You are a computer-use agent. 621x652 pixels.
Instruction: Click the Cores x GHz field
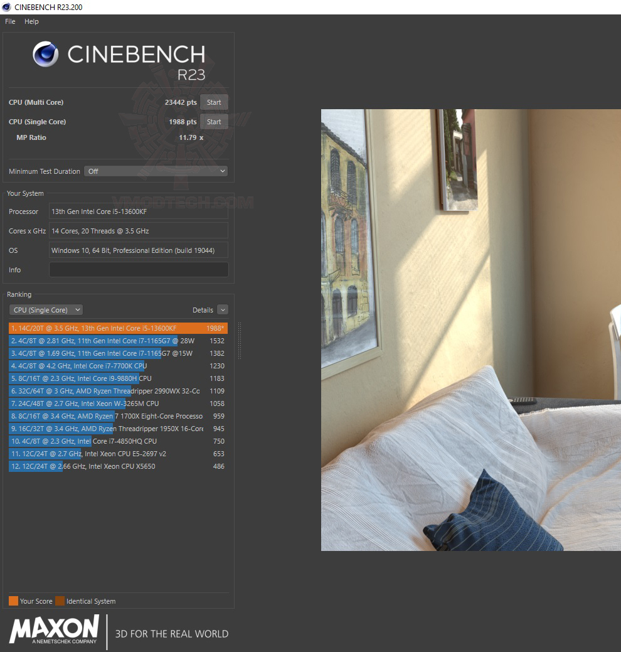coord(139,231)
